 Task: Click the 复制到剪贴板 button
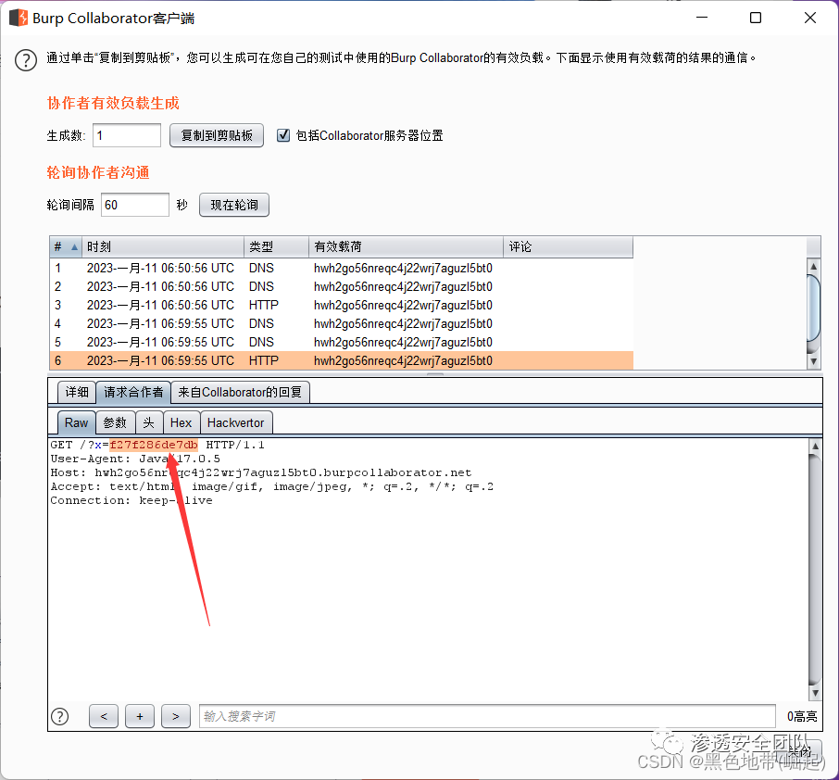[x=217, y=135]
